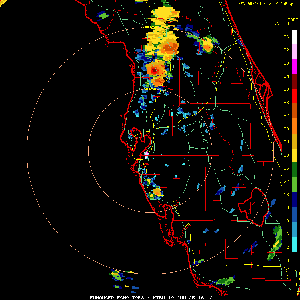
Task: Click the 2 legend value
Action: [288, 247]
